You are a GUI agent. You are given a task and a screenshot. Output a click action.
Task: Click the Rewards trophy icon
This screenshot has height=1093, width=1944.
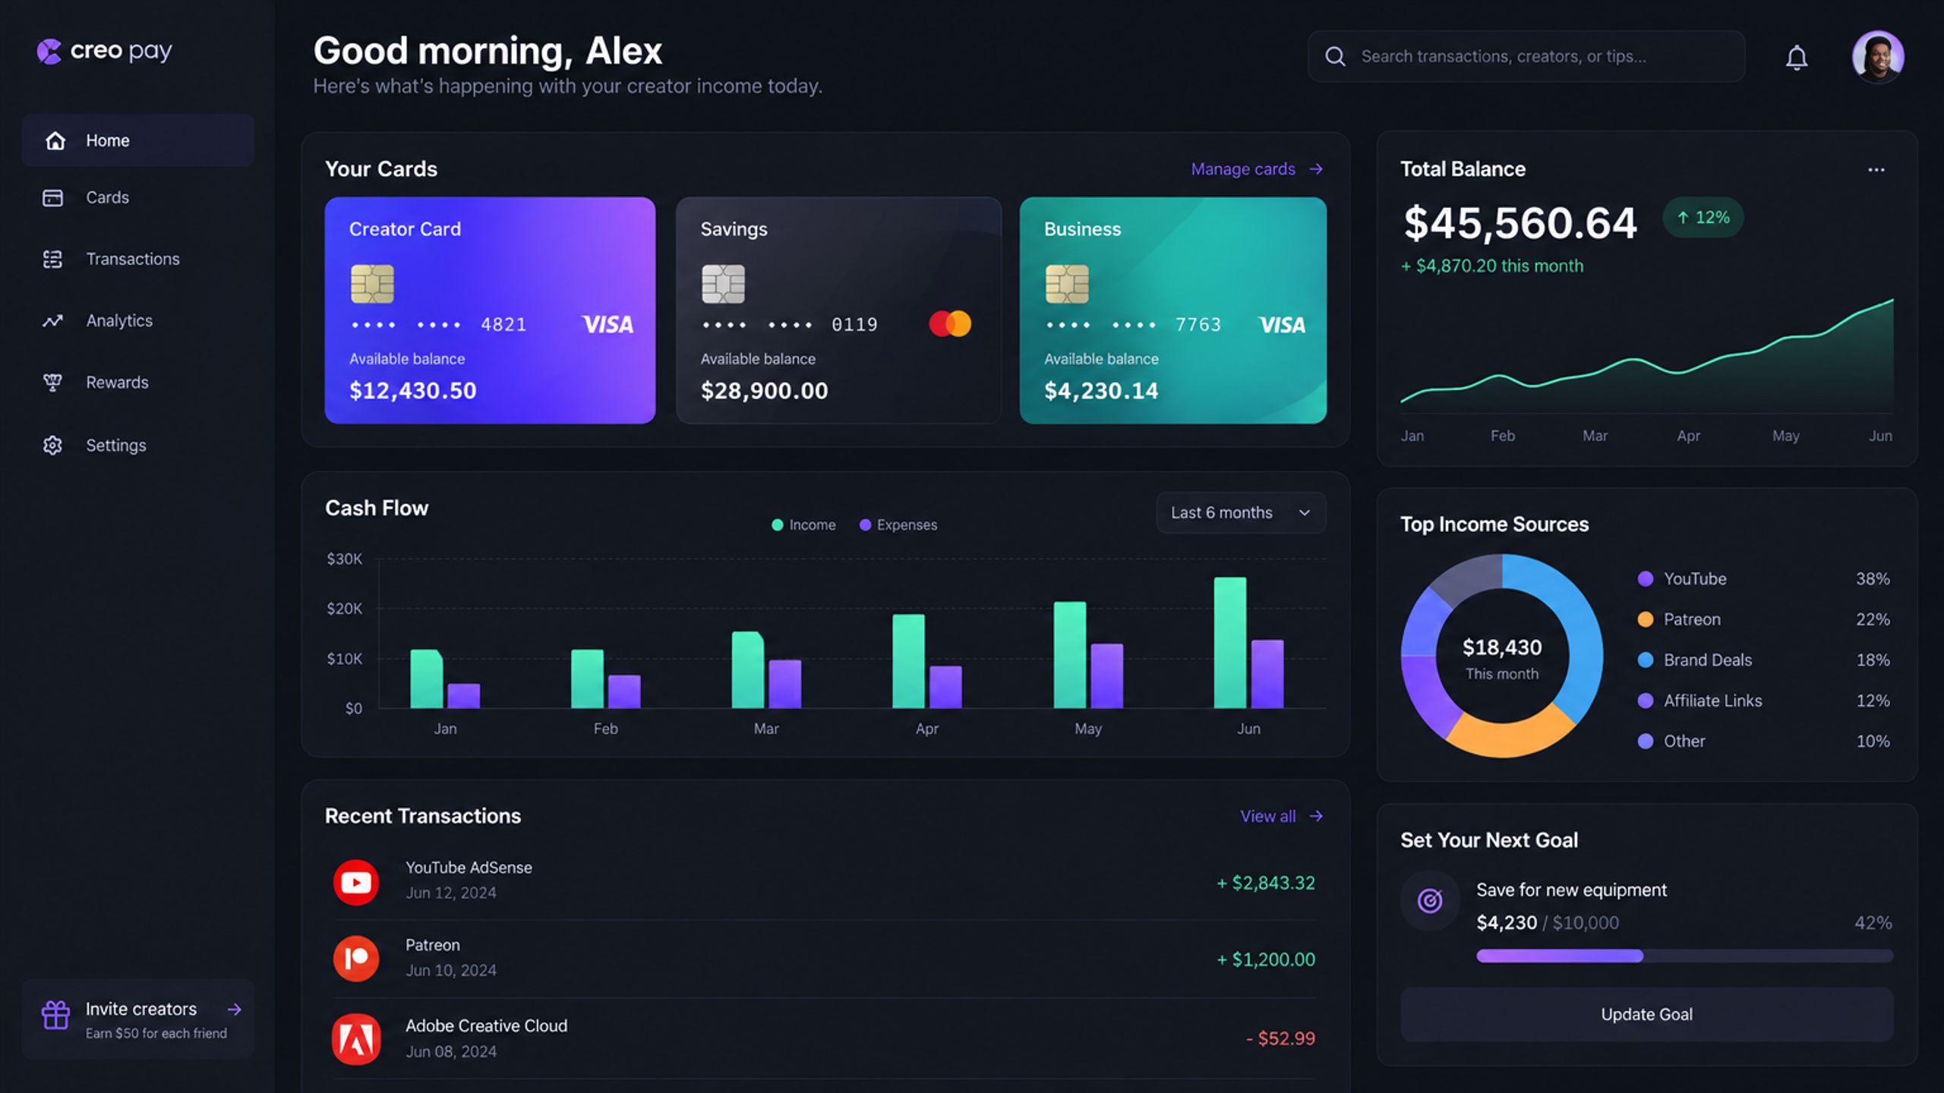[52, 383]
